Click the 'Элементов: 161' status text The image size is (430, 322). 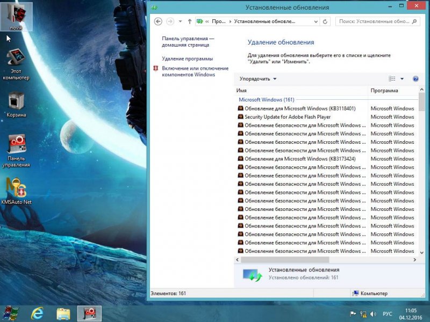coord(168,293)
